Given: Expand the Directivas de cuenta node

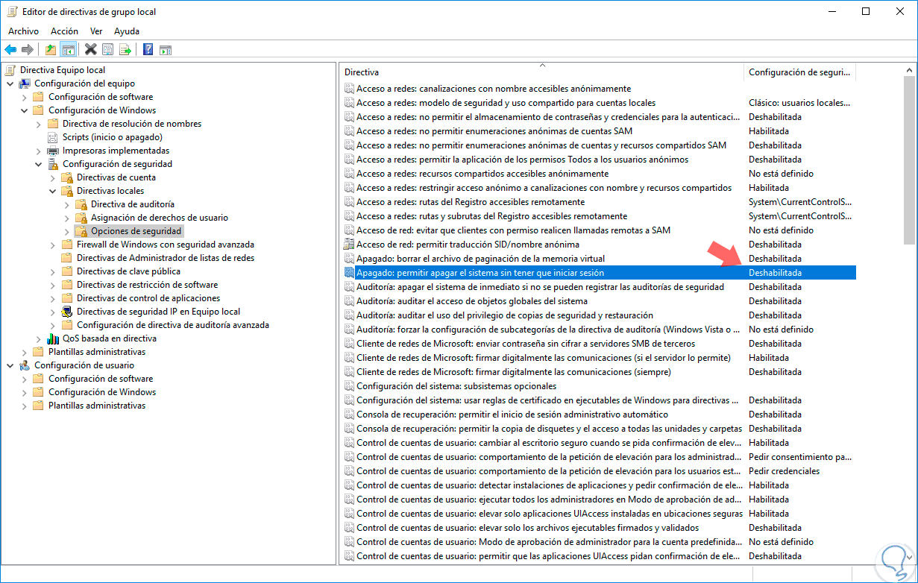Looking at the screenshot, I should pyautogui.click(x=52, y=177).
